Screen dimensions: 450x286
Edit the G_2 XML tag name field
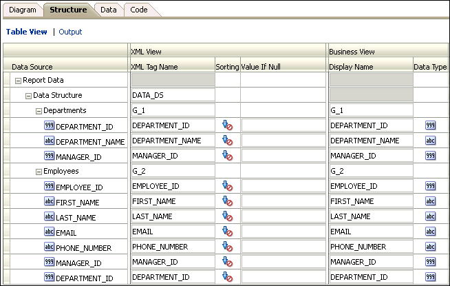[x=173, y=171]
